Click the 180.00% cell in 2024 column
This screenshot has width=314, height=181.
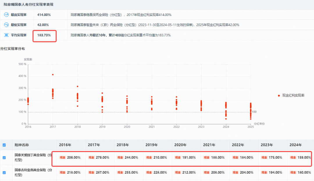pyautogui.click(x=301, y=172)
